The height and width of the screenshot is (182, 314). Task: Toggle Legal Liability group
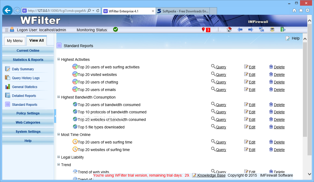59,157
